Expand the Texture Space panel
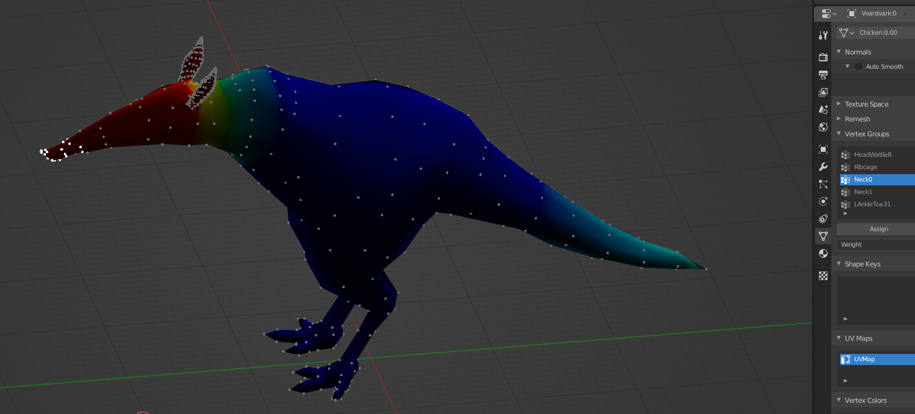 click(839, 104)
